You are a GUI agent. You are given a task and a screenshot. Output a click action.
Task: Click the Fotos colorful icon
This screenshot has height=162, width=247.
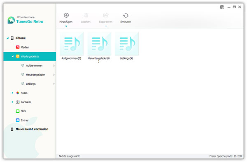coord(18,93)
